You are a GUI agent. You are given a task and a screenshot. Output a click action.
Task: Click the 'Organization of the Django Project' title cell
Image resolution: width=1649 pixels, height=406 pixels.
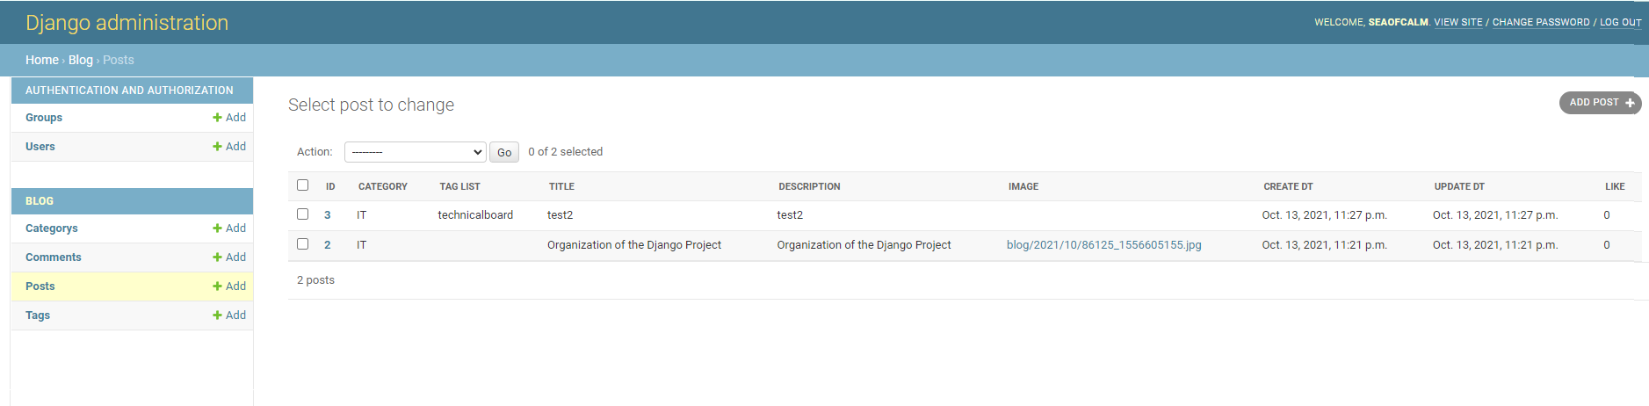point(634,245)
